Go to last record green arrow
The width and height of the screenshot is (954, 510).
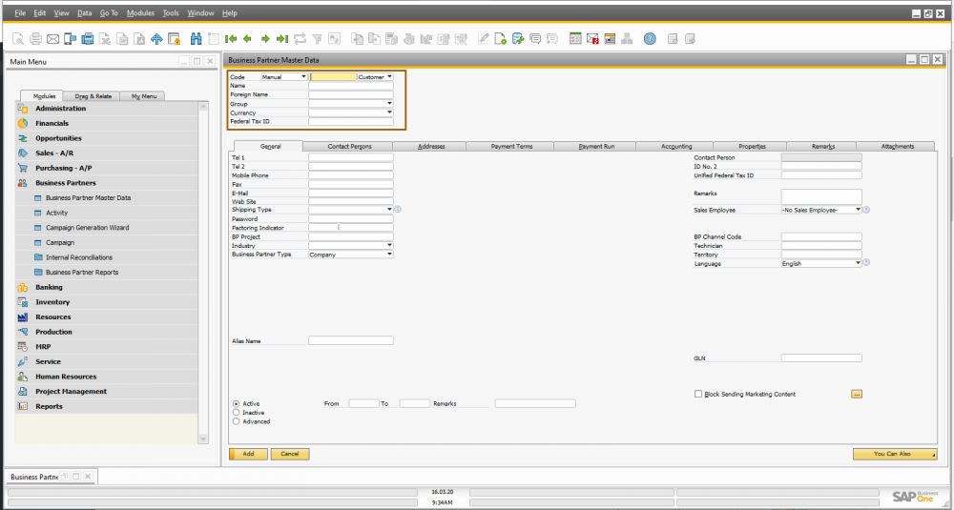[x=282, y=39]
